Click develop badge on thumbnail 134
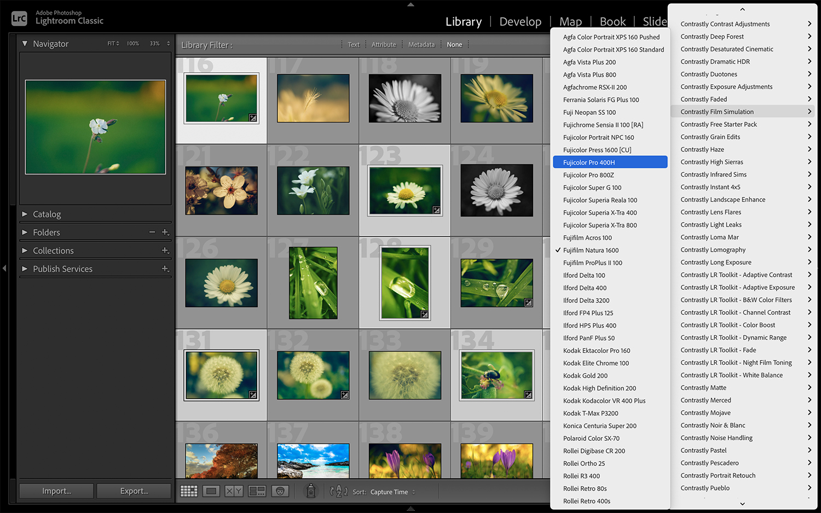Image resolution: width=821 pixels, height=513 pixels. click(x=528, y=394)
